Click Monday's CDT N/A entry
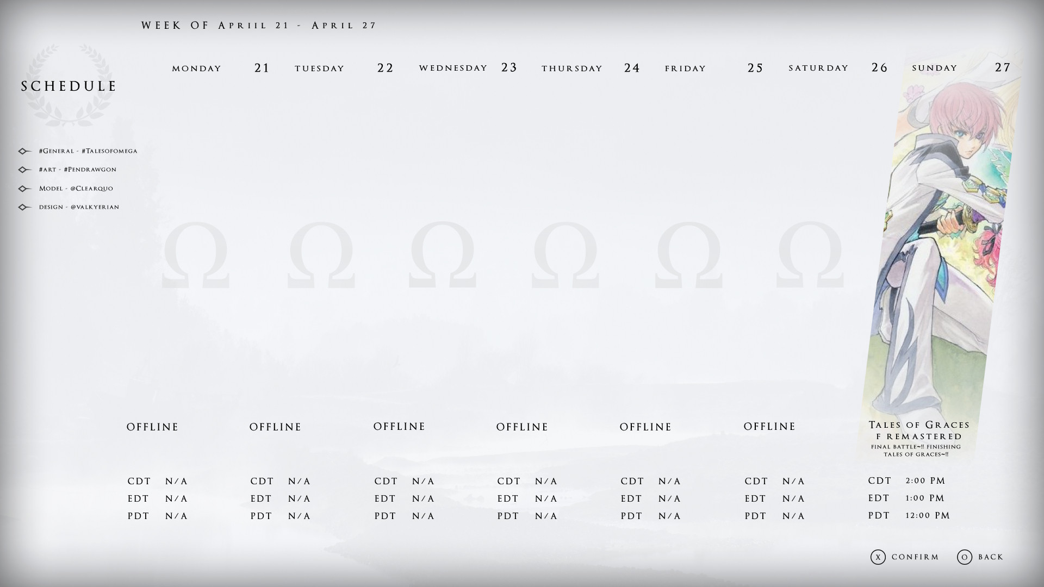This screenshot has width=1044, height=587. click(158, 482)
